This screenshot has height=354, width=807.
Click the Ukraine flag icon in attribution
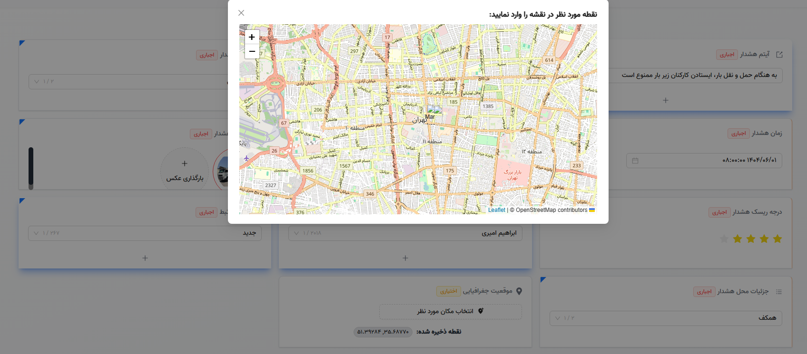(x=592, y=210)
